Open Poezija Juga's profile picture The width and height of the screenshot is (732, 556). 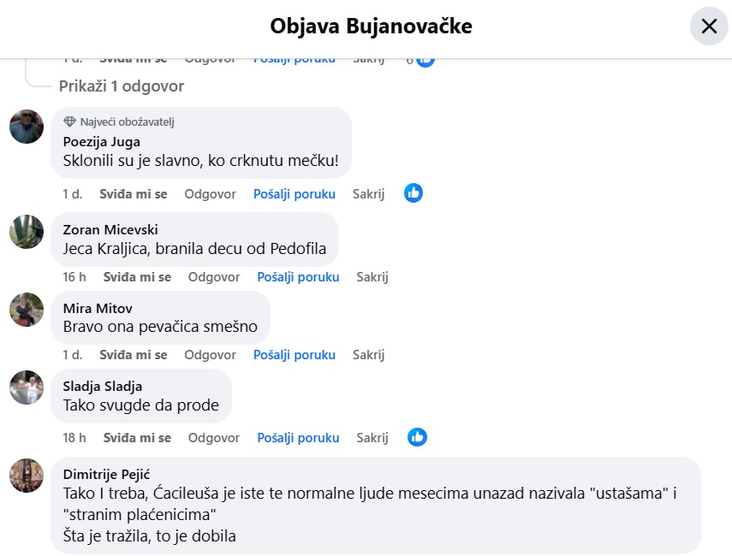[x=27, y=127]
